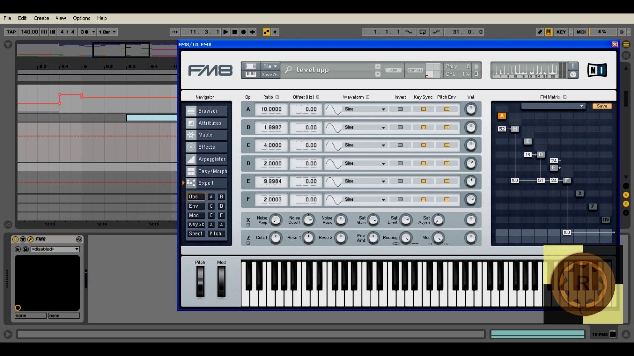Start playback with the transport play button

coord(226,32)
